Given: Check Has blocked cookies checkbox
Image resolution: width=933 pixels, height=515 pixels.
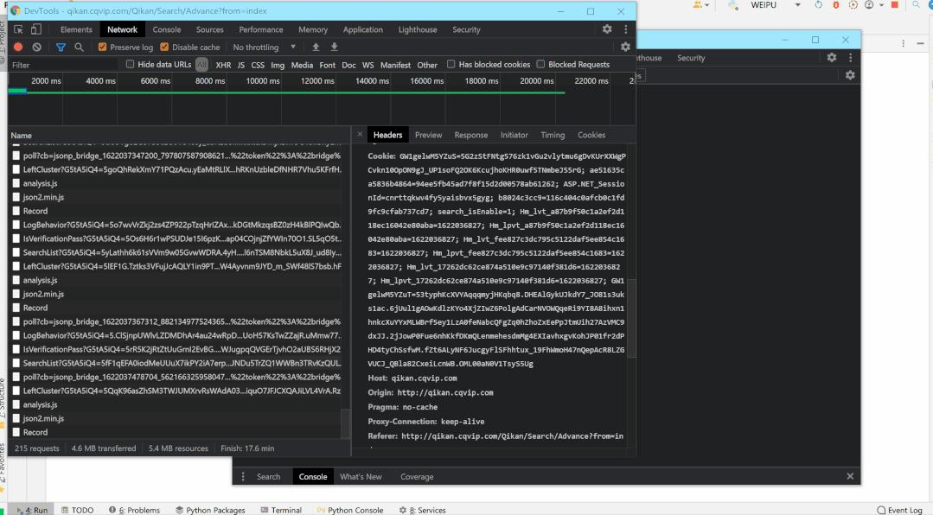Looking at the screenshot, I should point(451,64).
